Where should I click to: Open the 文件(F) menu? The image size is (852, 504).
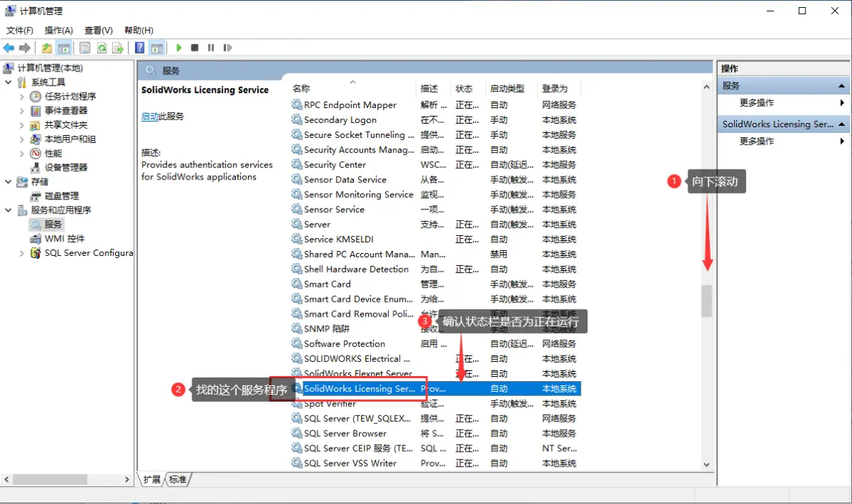tap(19, 31)
